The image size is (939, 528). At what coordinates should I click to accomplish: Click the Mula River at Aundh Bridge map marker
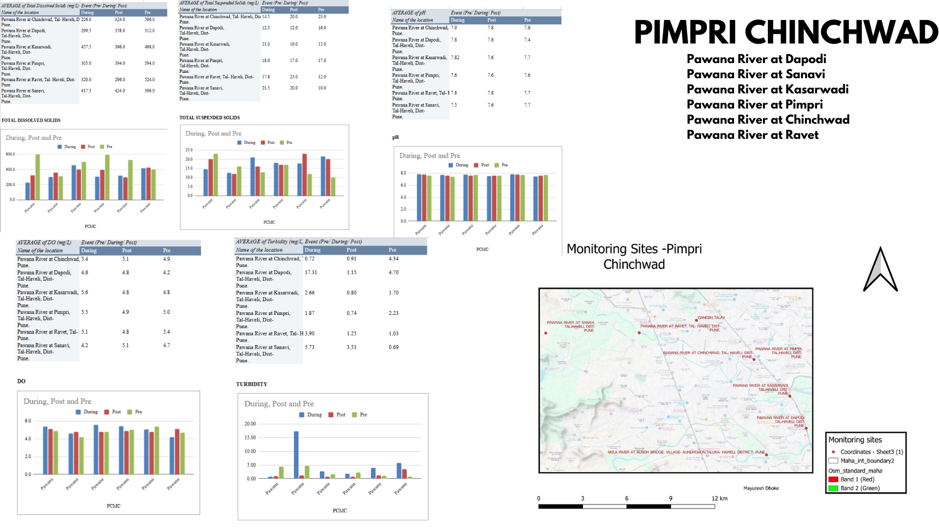[x=766, y=455]
